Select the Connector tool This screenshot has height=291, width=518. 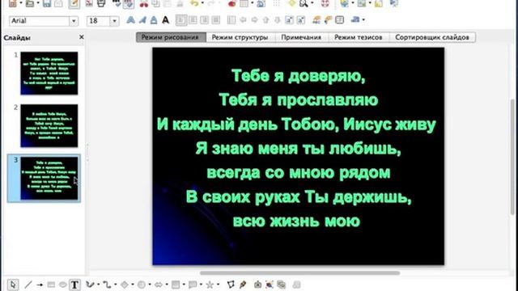coord(106,285)
